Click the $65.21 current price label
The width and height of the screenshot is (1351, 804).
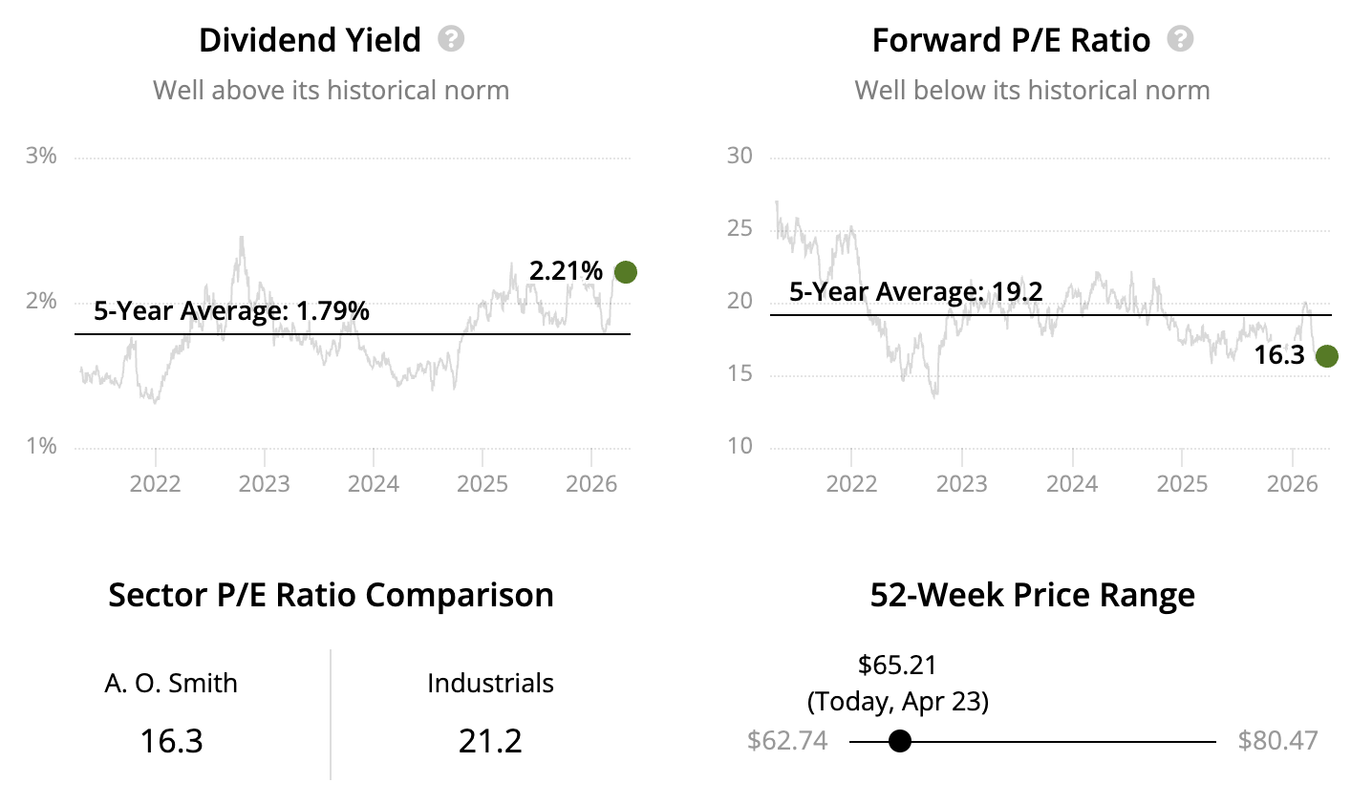click(x=897, y=665)
